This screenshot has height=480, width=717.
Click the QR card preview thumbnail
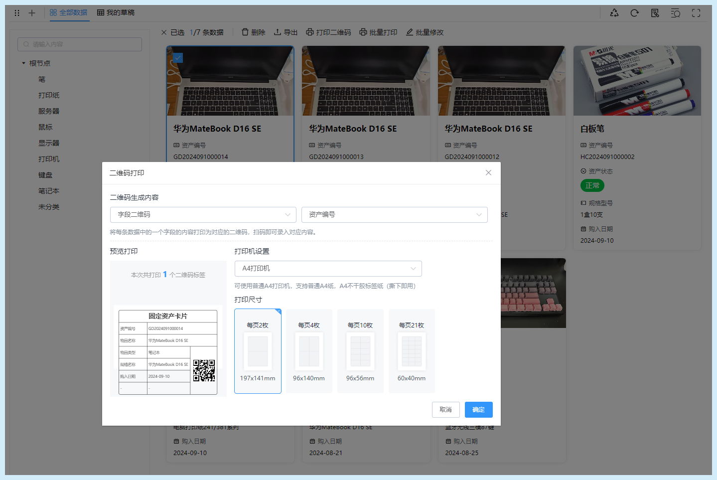(x=168, y=351)
